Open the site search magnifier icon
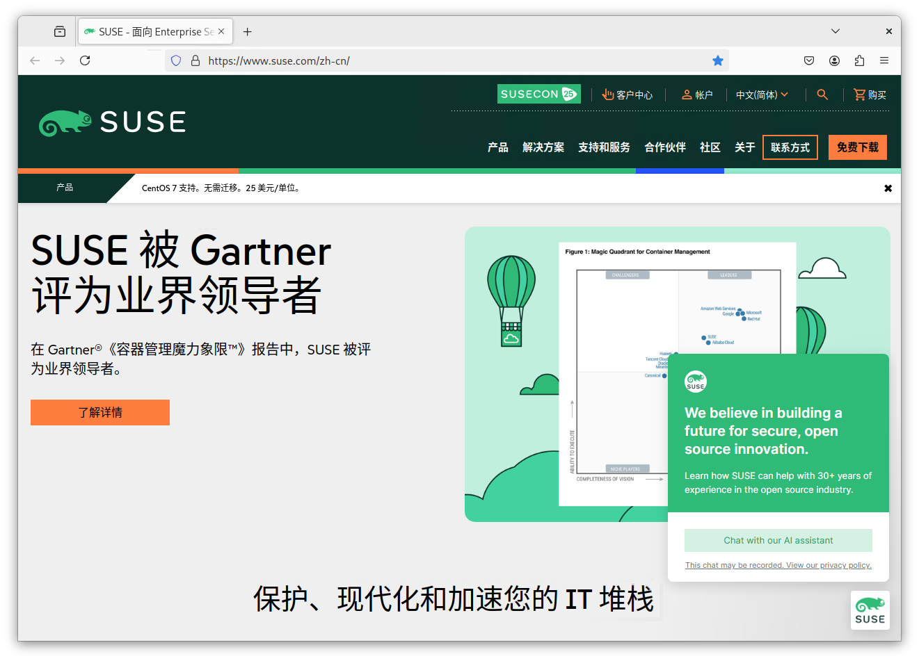 pos(822,95)
